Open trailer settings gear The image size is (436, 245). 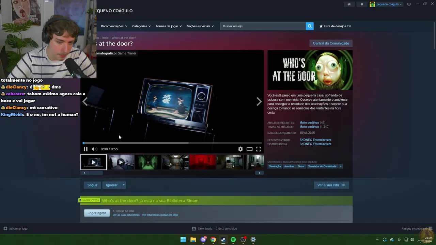pos(240,149)
